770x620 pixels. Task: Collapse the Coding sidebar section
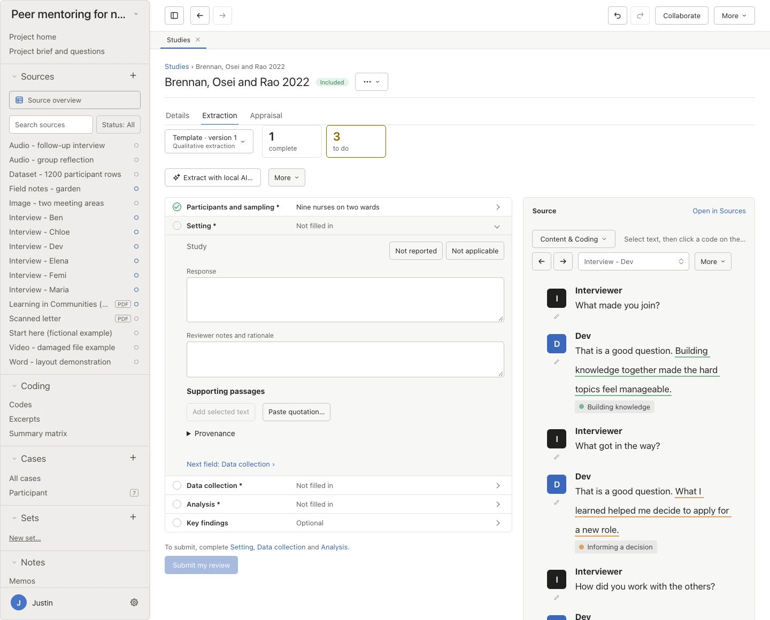[x=14, y=386]
